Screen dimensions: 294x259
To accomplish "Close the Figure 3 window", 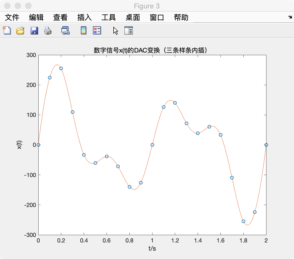I will pyautogui.click(x=7, y=6).
